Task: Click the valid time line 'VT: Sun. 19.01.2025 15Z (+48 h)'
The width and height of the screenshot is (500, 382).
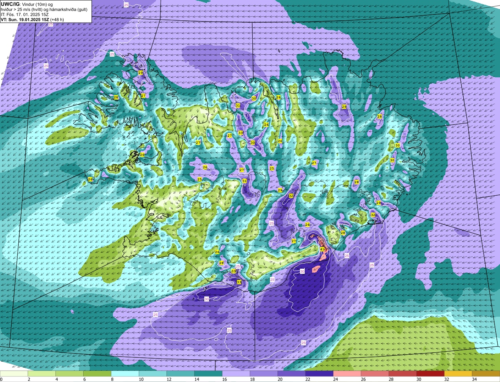Action: tap(32, 19)
